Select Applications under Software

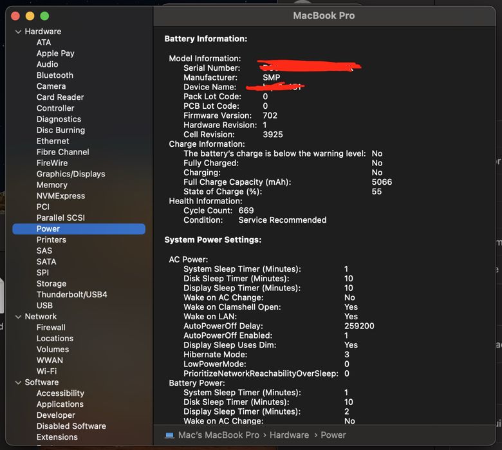[x=60, y=404]
